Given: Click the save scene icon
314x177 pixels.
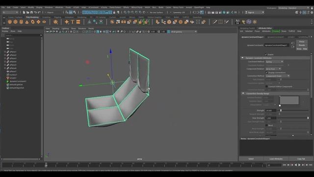Looking at the screenshot, I should tap(31, 12).
